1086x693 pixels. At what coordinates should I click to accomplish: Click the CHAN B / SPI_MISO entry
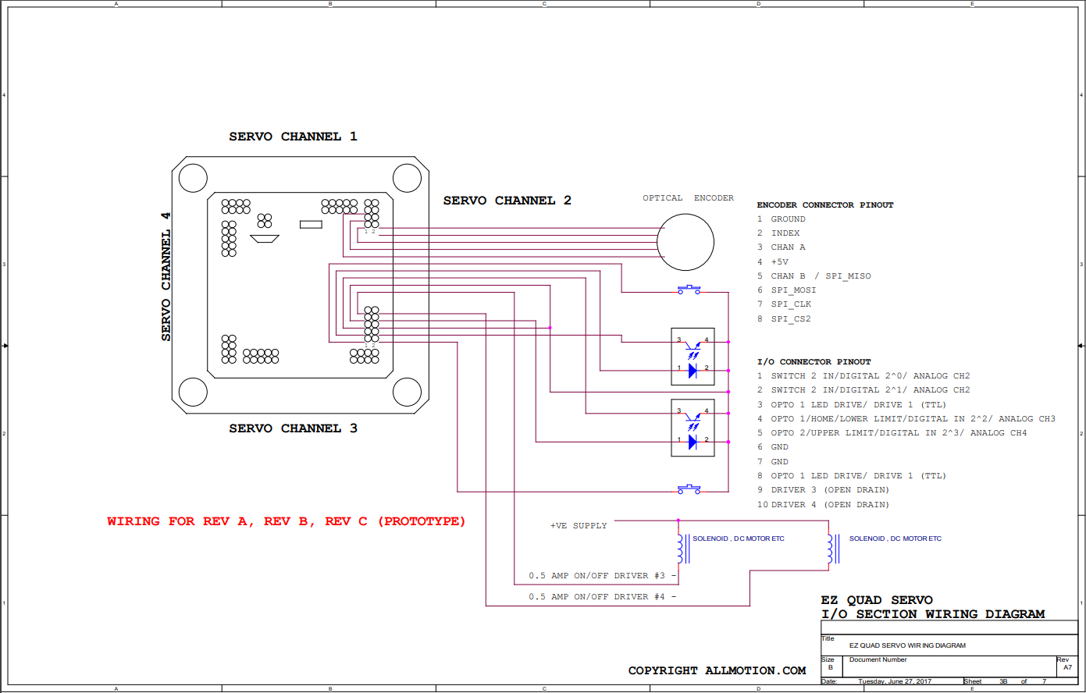pos(814,276)
